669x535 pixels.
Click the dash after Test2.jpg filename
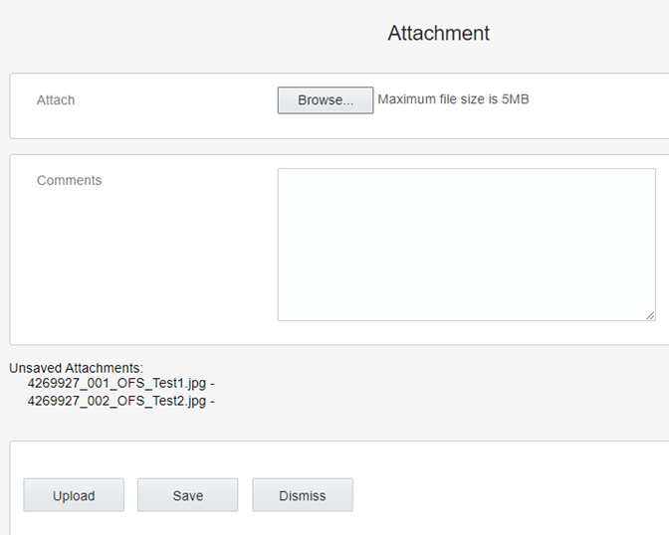coord(212,402)
